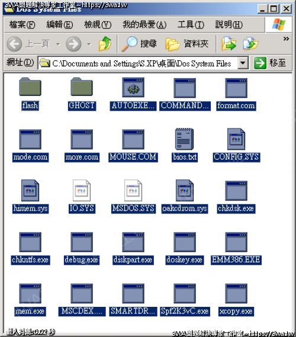Click the 移至 Go button
This screenshot has width=296, height=337.
tap(270, 63)
